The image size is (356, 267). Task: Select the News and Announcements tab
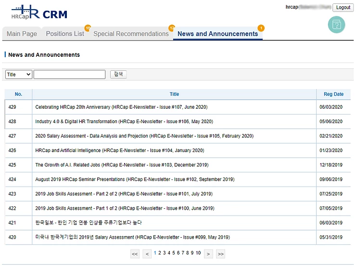point(218,34)
